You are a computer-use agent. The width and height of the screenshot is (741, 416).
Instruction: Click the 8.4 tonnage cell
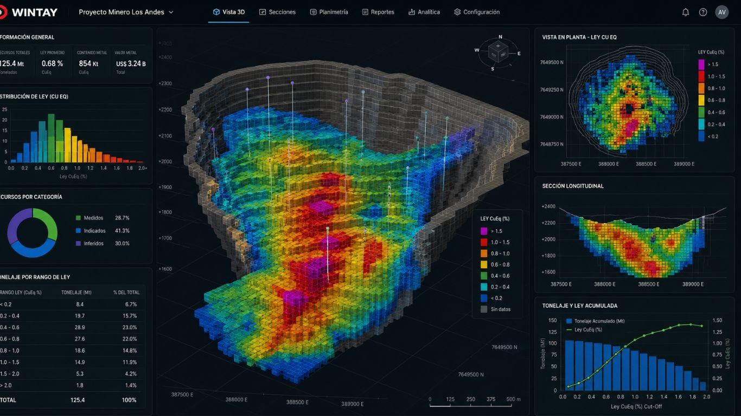click(x=80, y=304)
